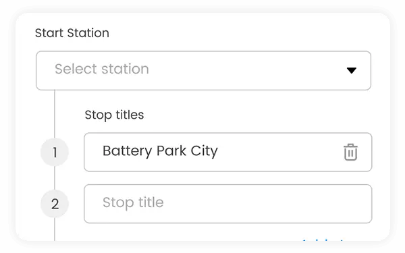
Task: Click the word City in the first stop
Action: pos(205,151)
